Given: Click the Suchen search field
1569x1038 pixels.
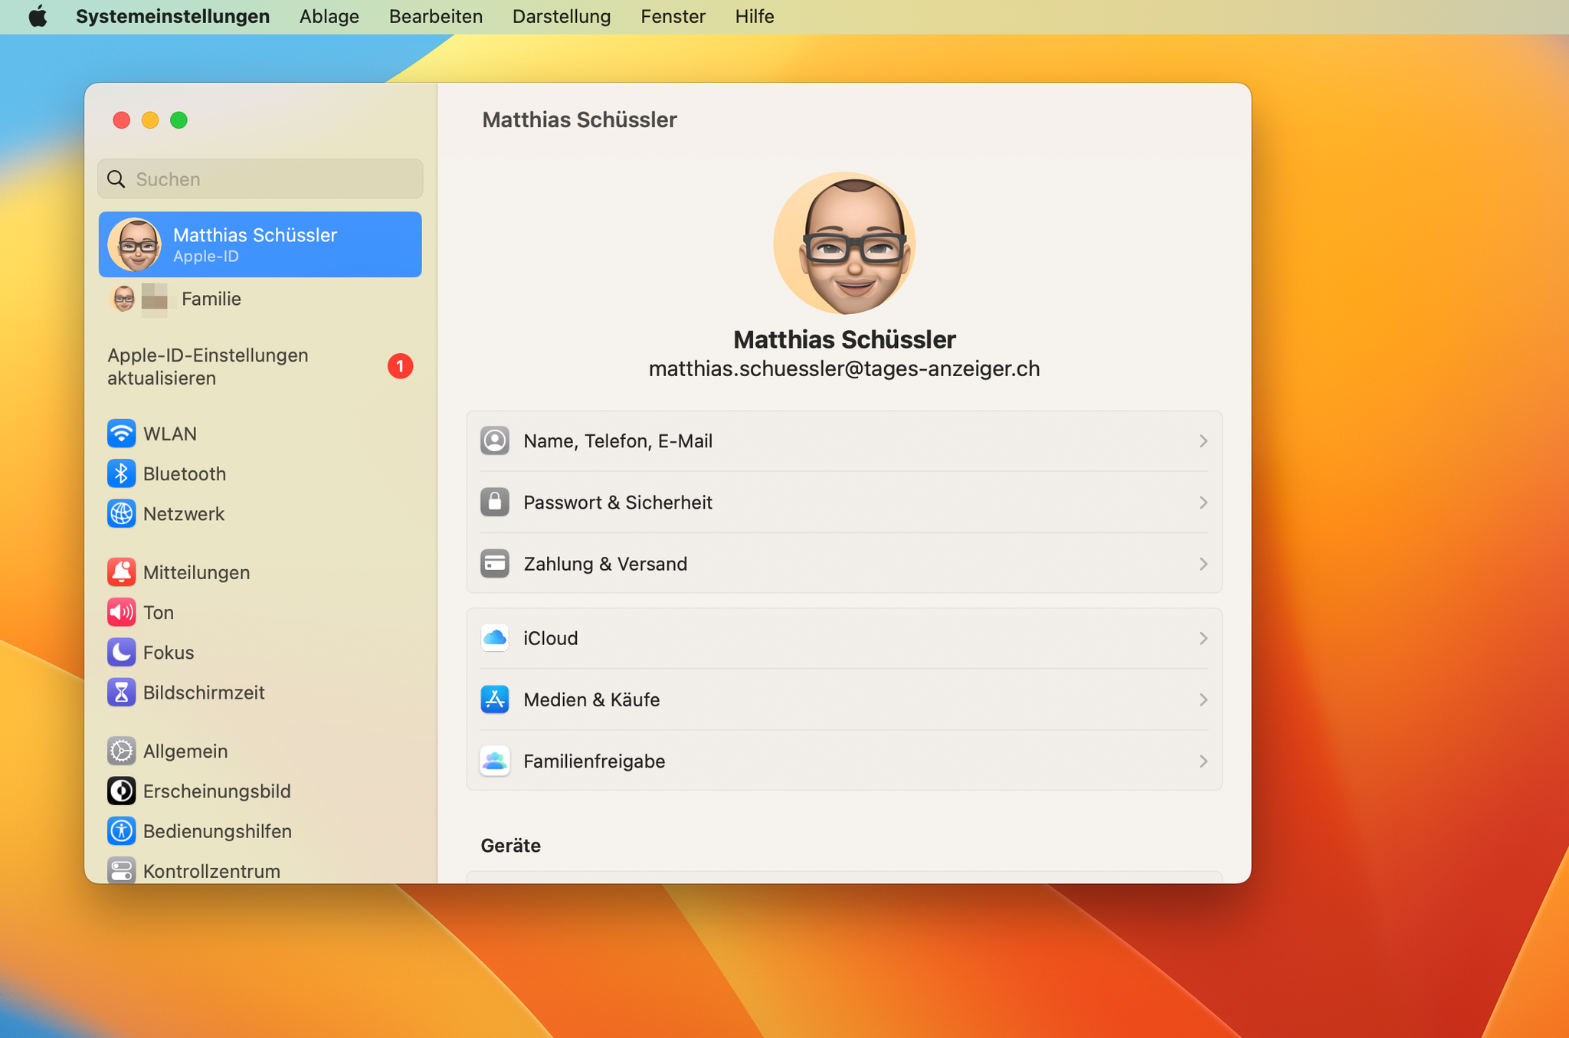Looking at the screenshot, I should 260,178.
